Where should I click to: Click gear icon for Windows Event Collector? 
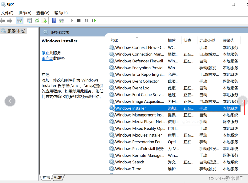[112, 81]
